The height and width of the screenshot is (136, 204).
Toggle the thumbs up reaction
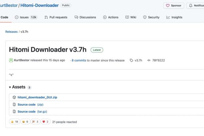tap(14, 122)
